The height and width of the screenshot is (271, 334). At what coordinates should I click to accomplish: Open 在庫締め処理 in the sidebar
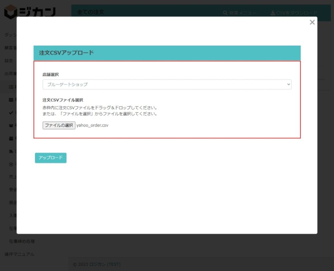tap(22, 241)
